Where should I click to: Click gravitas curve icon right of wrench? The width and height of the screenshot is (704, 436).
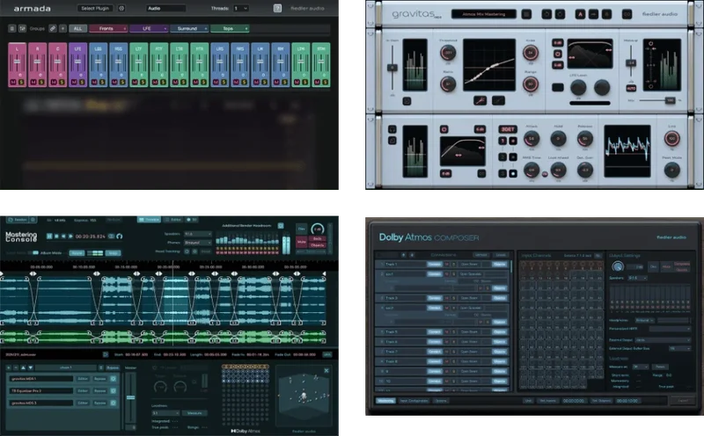coord(498,100)
